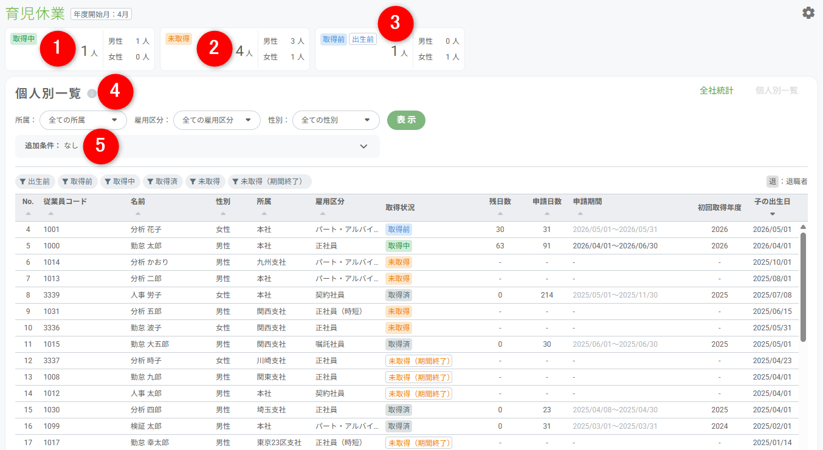Toggle the 取得前 status filter chip
The height and width of the screenshot is (450, 823).
pyautogui.click(x=78, y=182)
